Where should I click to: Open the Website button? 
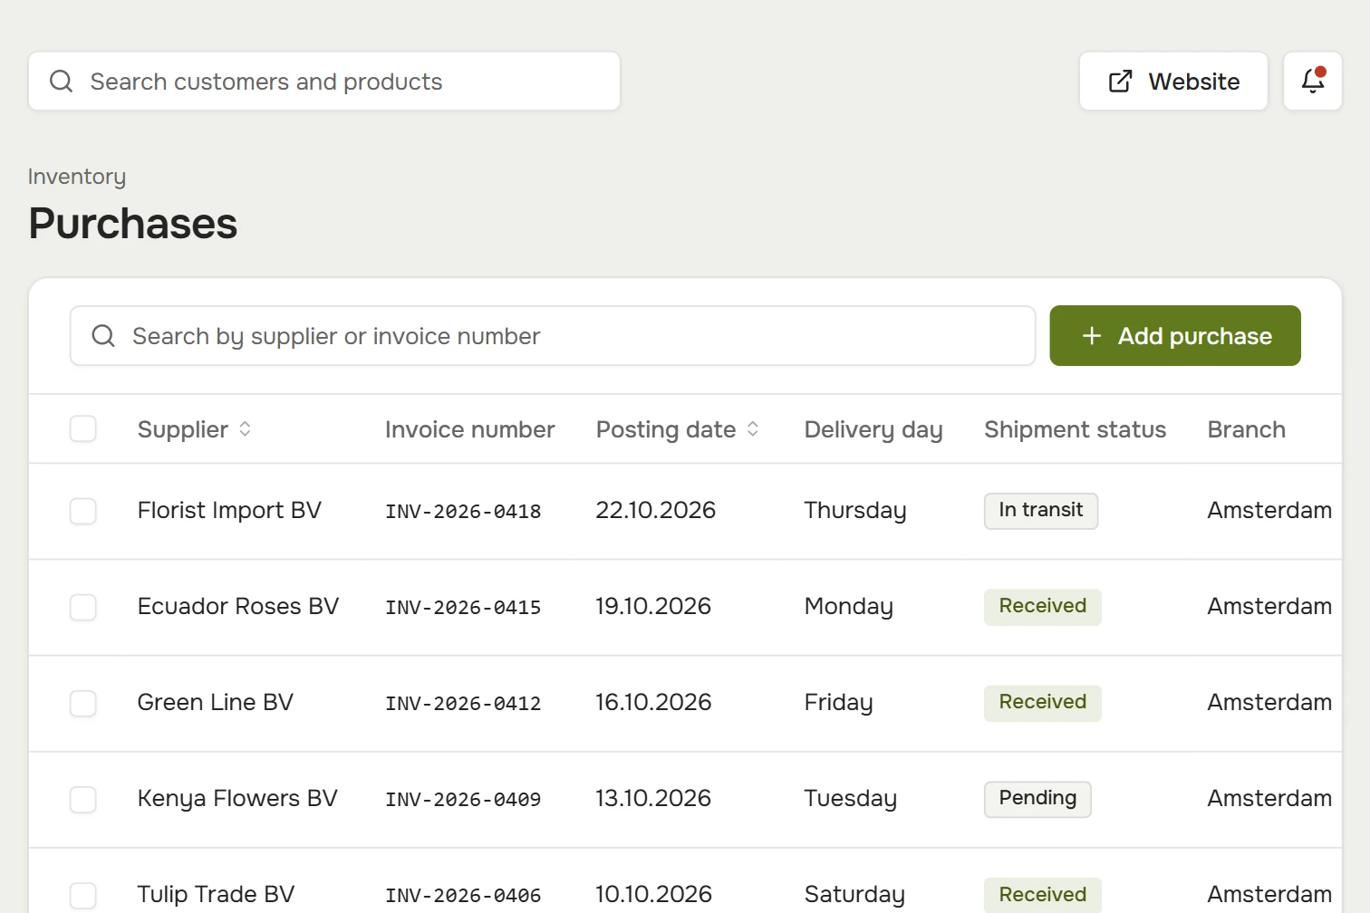pyautogui.click(x=1173, y=82)
